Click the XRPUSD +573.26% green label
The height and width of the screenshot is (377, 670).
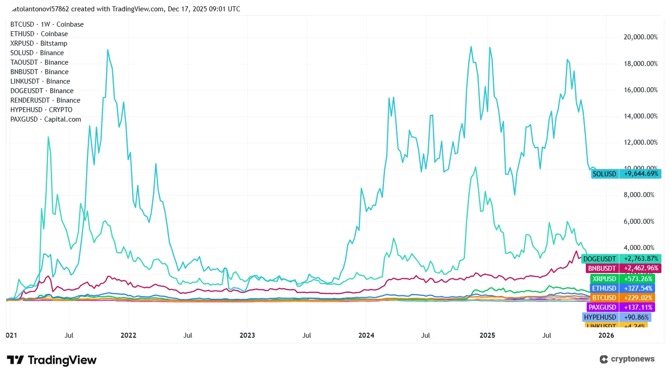pos(622,278)
